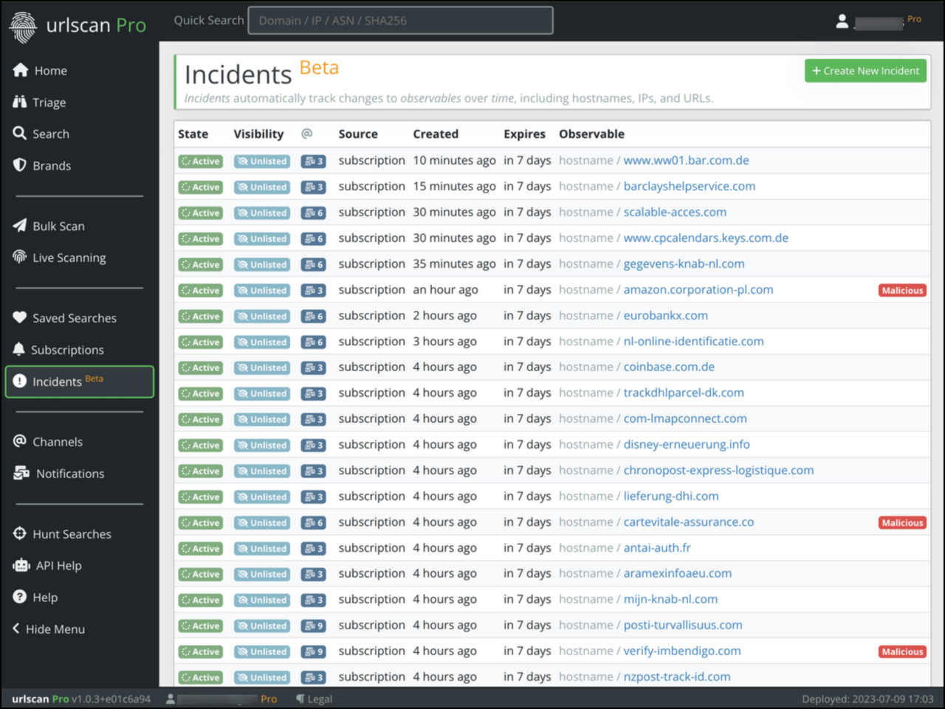Check Notifications in the sidebar
The height and width of the screenshot is (709, 945).
(x=69, y=473)
